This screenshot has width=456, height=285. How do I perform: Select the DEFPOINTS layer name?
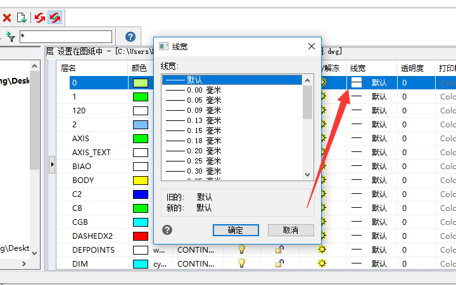(x=93, y=250)
